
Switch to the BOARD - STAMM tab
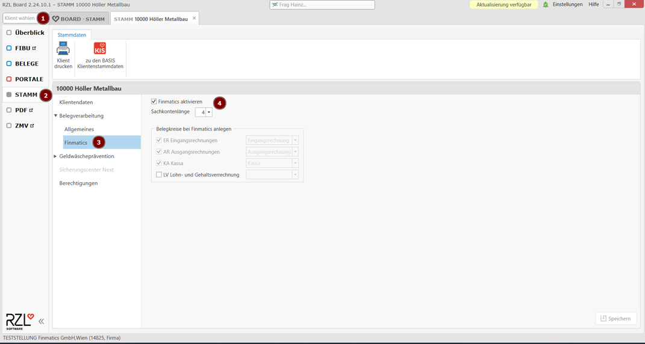pyautogui.click(x=79, y=19)
